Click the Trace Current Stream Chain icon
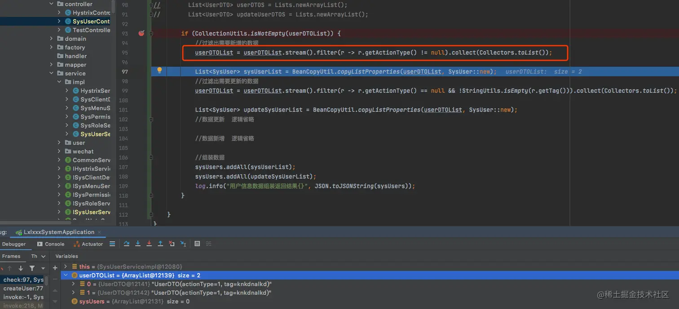Screen dimensions: 679x309 [208, 243]
